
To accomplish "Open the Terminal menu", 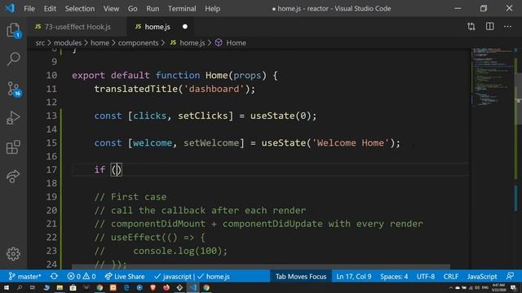I will point(182,9).
